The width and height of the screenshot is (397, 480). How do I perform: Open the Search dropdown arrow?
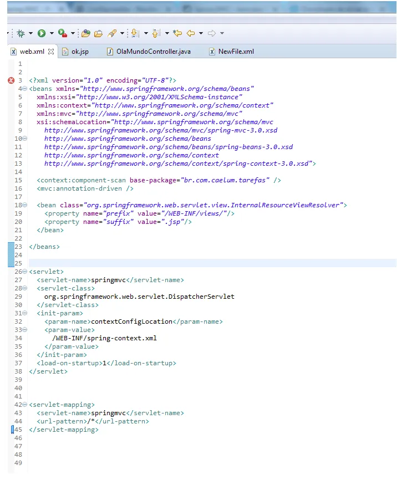point(122,33)
